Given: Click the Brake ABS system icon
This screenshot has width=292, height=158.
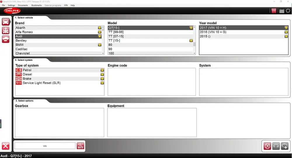Looking at the screenshot, I should 19,79.
